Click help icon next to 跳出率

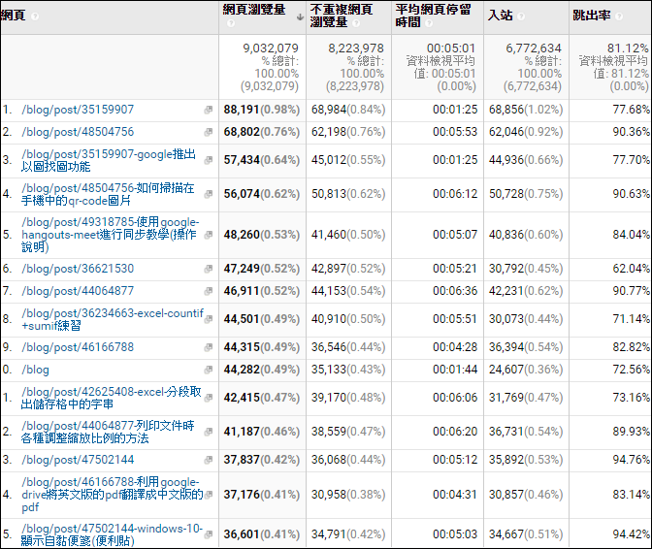click(619, 16)
